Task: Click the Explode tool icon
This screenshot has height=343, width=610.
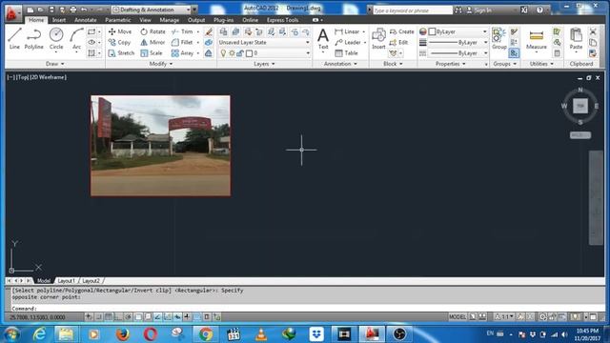Action: pos(209,42)
